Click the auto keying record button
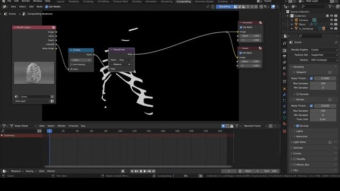 pos(123,171)
